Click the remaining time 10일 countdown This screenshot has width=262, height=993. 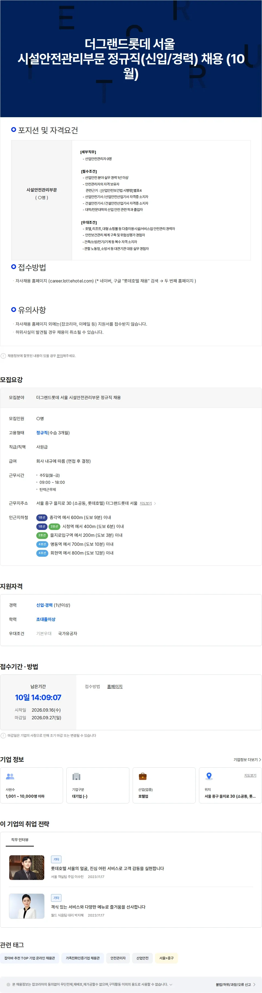click(38, 697)
